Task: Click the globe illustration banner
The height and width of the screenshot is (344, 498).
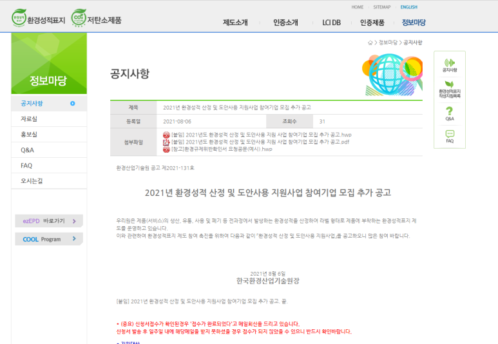Action: click(x=392, y=75)
